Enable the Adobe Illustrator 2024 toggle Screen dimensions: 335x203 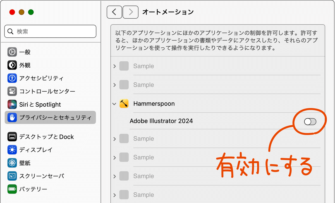tap(310, 121)
